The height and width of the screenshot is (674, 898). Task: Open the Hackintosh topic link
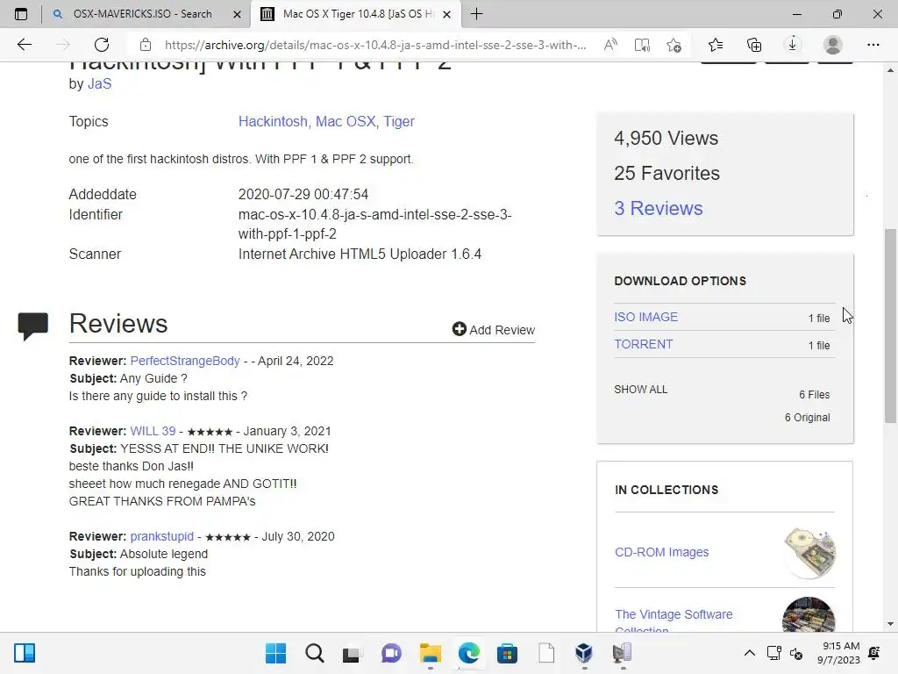pyautogui.click(x=273, y=121)
